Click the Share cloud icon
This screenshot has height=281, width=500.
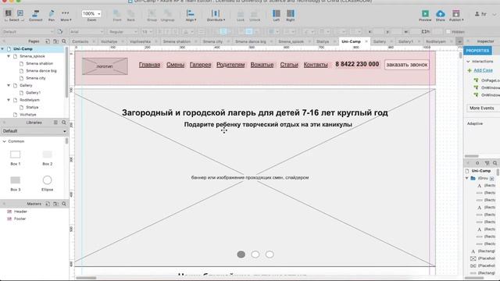(x=441, y=15)
